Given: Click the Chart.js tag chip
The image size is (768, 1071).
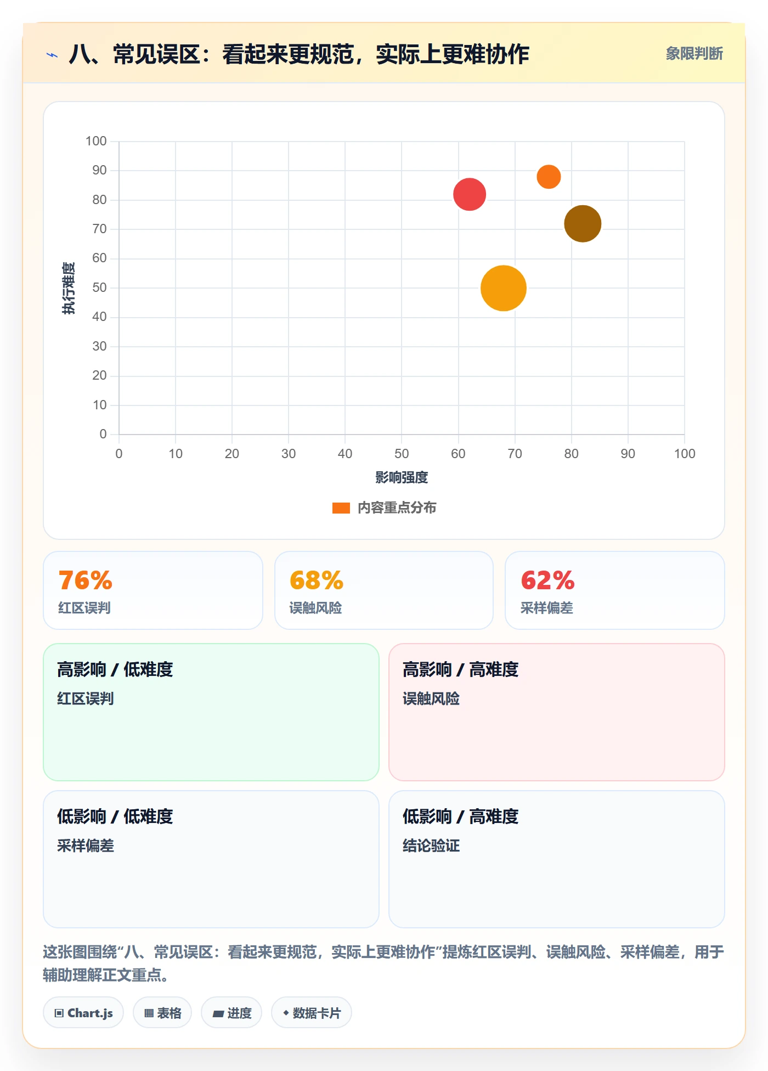Looking at the screenshot, I should coord(83,1012).
